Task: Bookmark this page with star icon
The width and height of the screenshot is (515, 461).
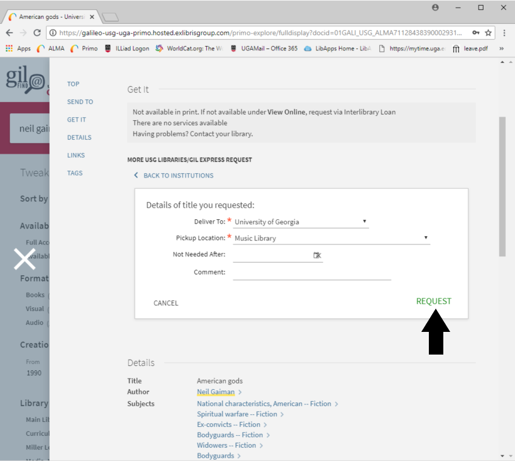Action: (489, 33)
